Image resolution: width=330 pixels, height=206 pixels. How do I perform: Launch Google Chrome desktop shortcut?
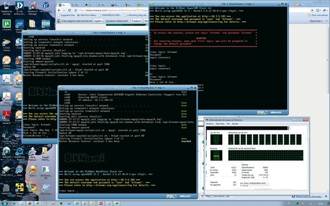[32, 190]
